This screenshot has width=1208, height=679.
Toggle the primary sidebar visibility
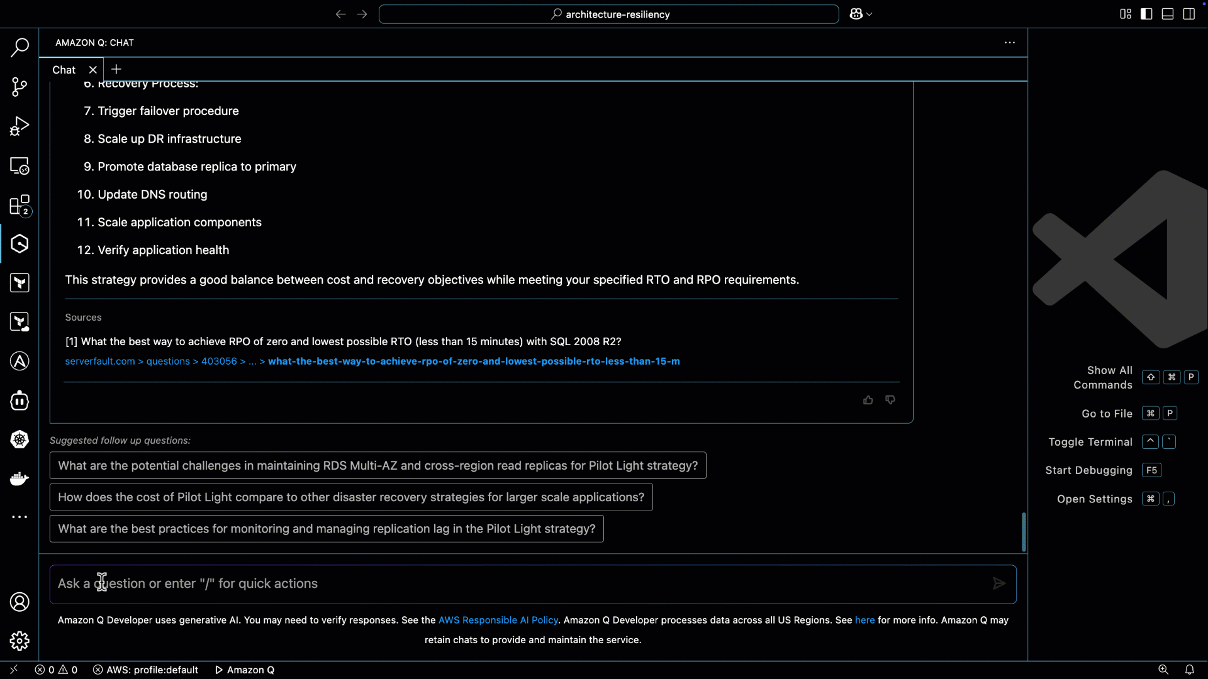[x=1146, y=14]
